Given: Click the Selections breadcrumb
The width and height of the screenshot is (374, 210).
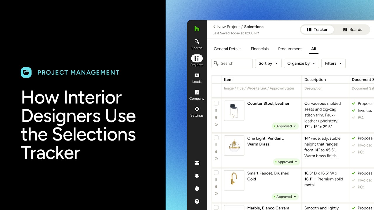Looking at the screenshot, I should (254, 27).
